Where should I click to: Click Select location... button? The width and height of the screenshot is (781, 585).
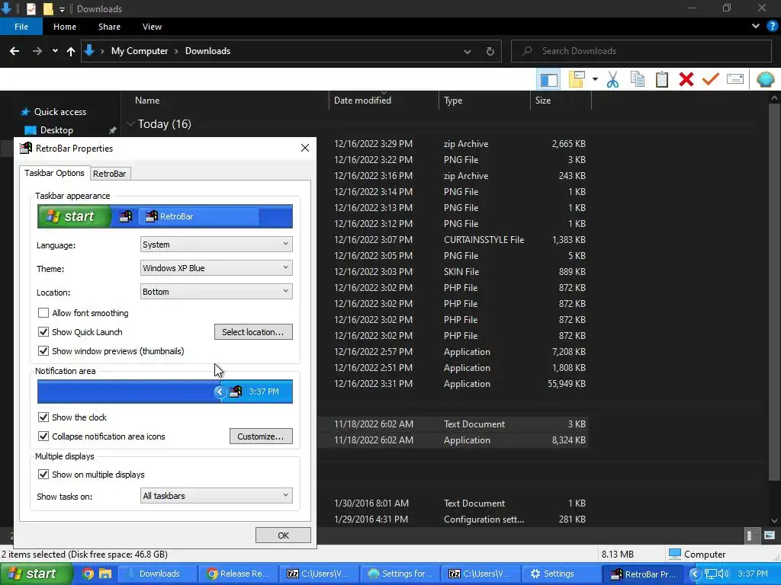pos(253,332)
